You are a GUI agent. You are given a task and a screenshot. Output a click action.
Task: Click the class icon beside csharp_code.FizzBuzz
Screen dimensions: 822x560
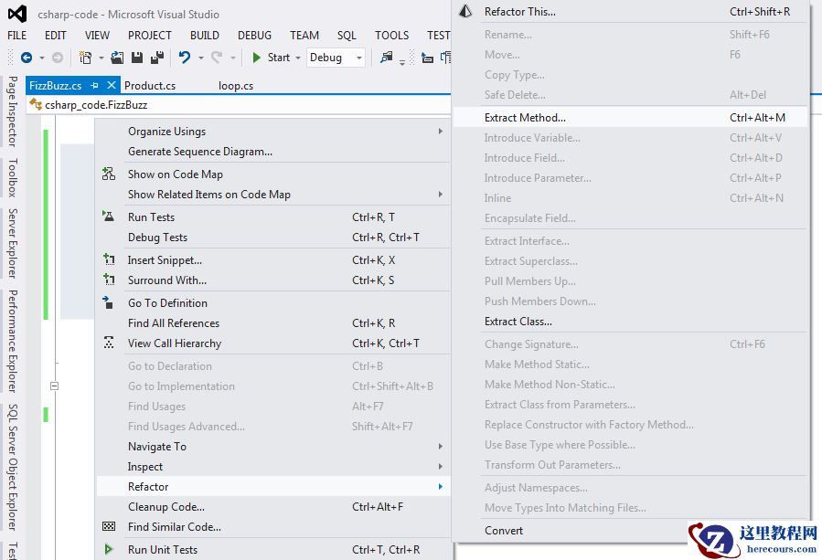(36, 104)
